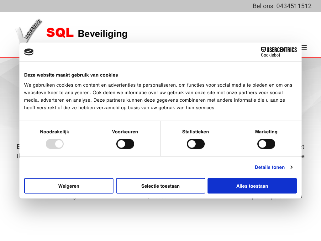This screenshot has height=241, width=321.
Task: Click the Selectie toestaan button
Action: coord(160,186)
